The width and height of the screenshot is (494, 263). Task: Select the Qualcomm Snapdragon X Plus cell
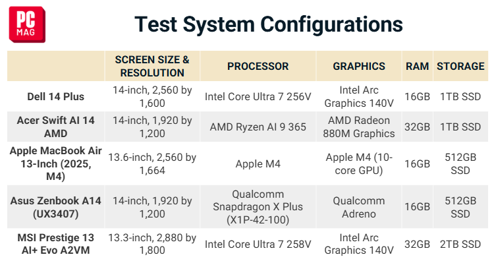click(258, 207)
